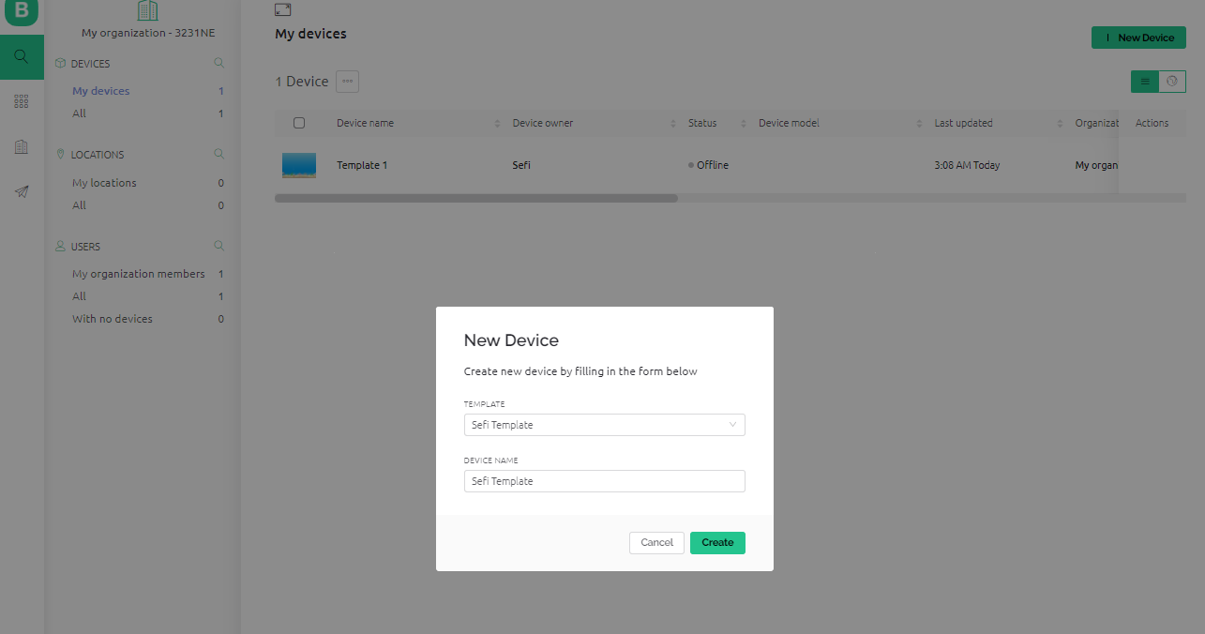Image resolution: width=1205 pixels, height=634 pixels.
Task: Click the search icon next to USERS
Action: click(219, 246)
